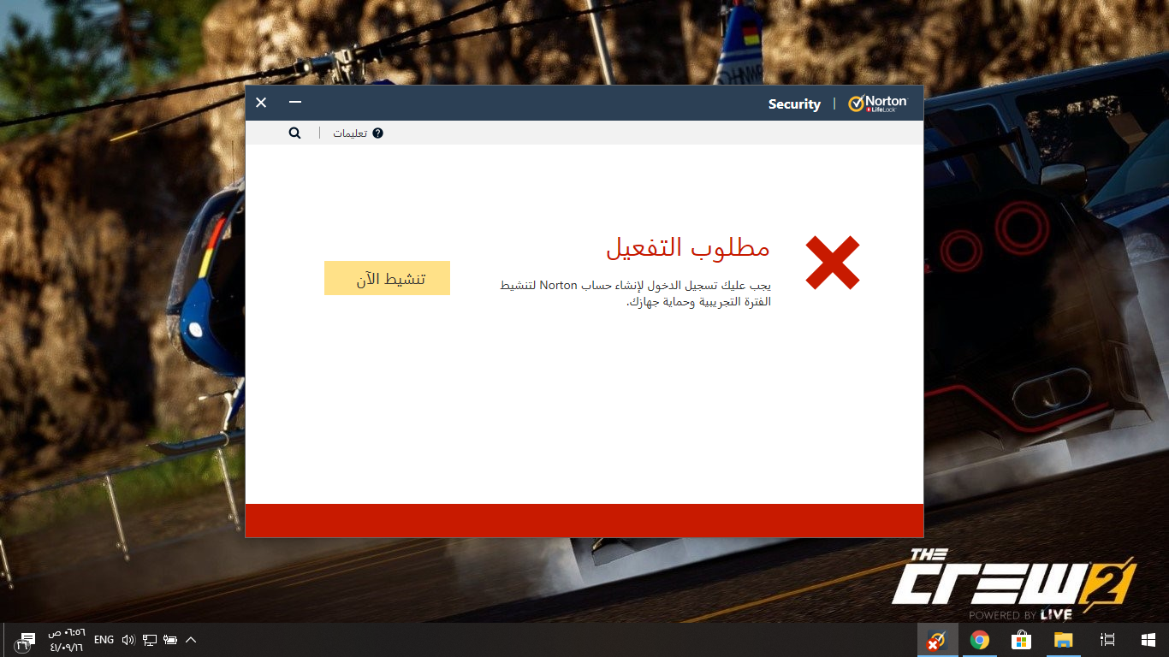The height and width of the screenshot is (657, 1169).
Task: Open the notification action center
Action: pos(24,641)
